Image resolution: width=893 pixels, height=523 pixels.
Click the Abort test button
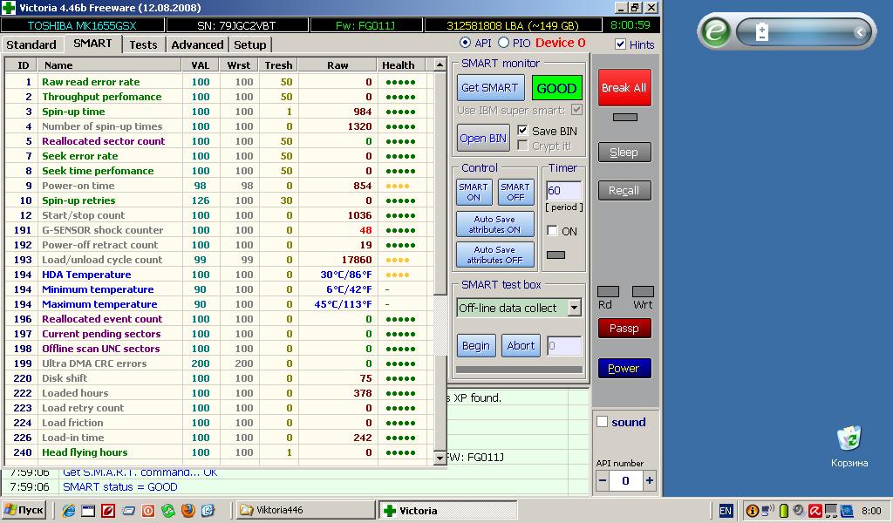[x=521, y=345]
